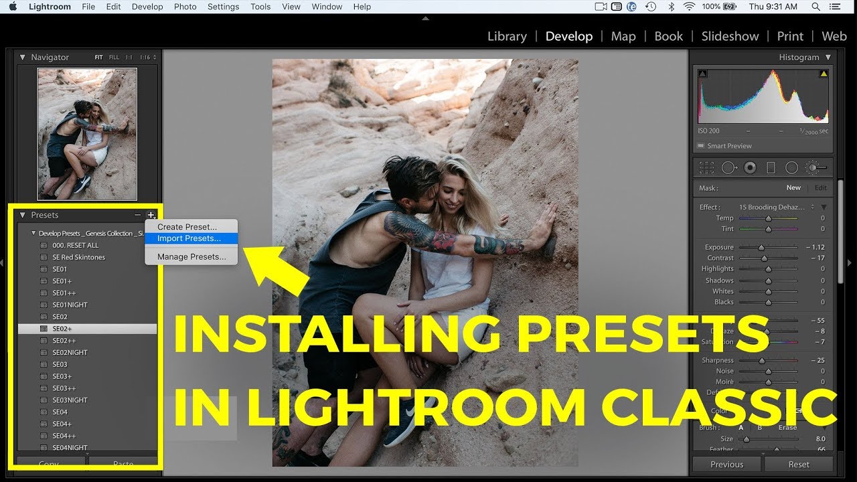
Task: Click the plus icon in Presets header
Action: pos(151,215)
